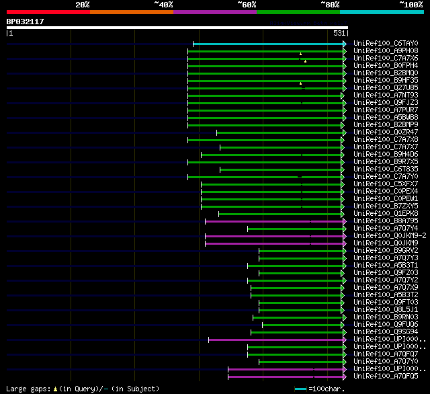The width and height of the screenshot is (430, 394).
Task: Click the UniRef100_A5B3T1 hit label
Action: [x=386, y=266]
